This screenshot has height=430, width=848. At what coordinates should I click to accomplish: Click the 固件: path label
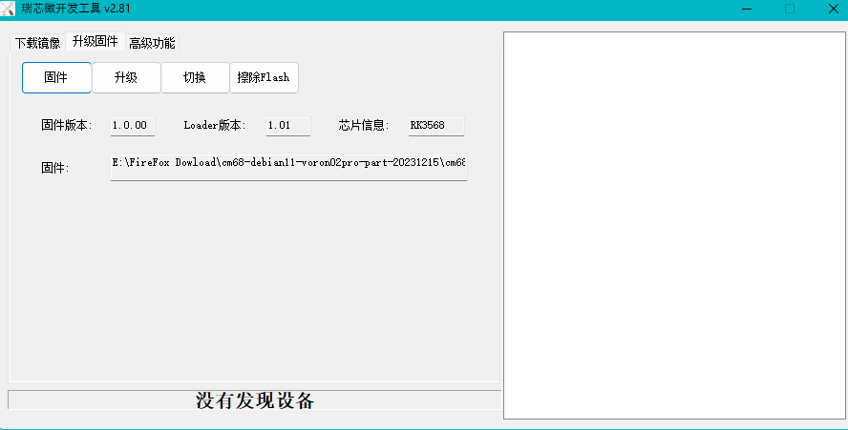(x=55, y=168)
